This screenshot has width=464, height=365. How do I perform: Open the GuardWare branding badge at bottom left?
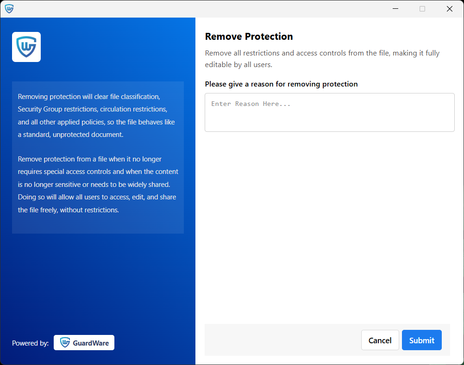coord(84,342)
